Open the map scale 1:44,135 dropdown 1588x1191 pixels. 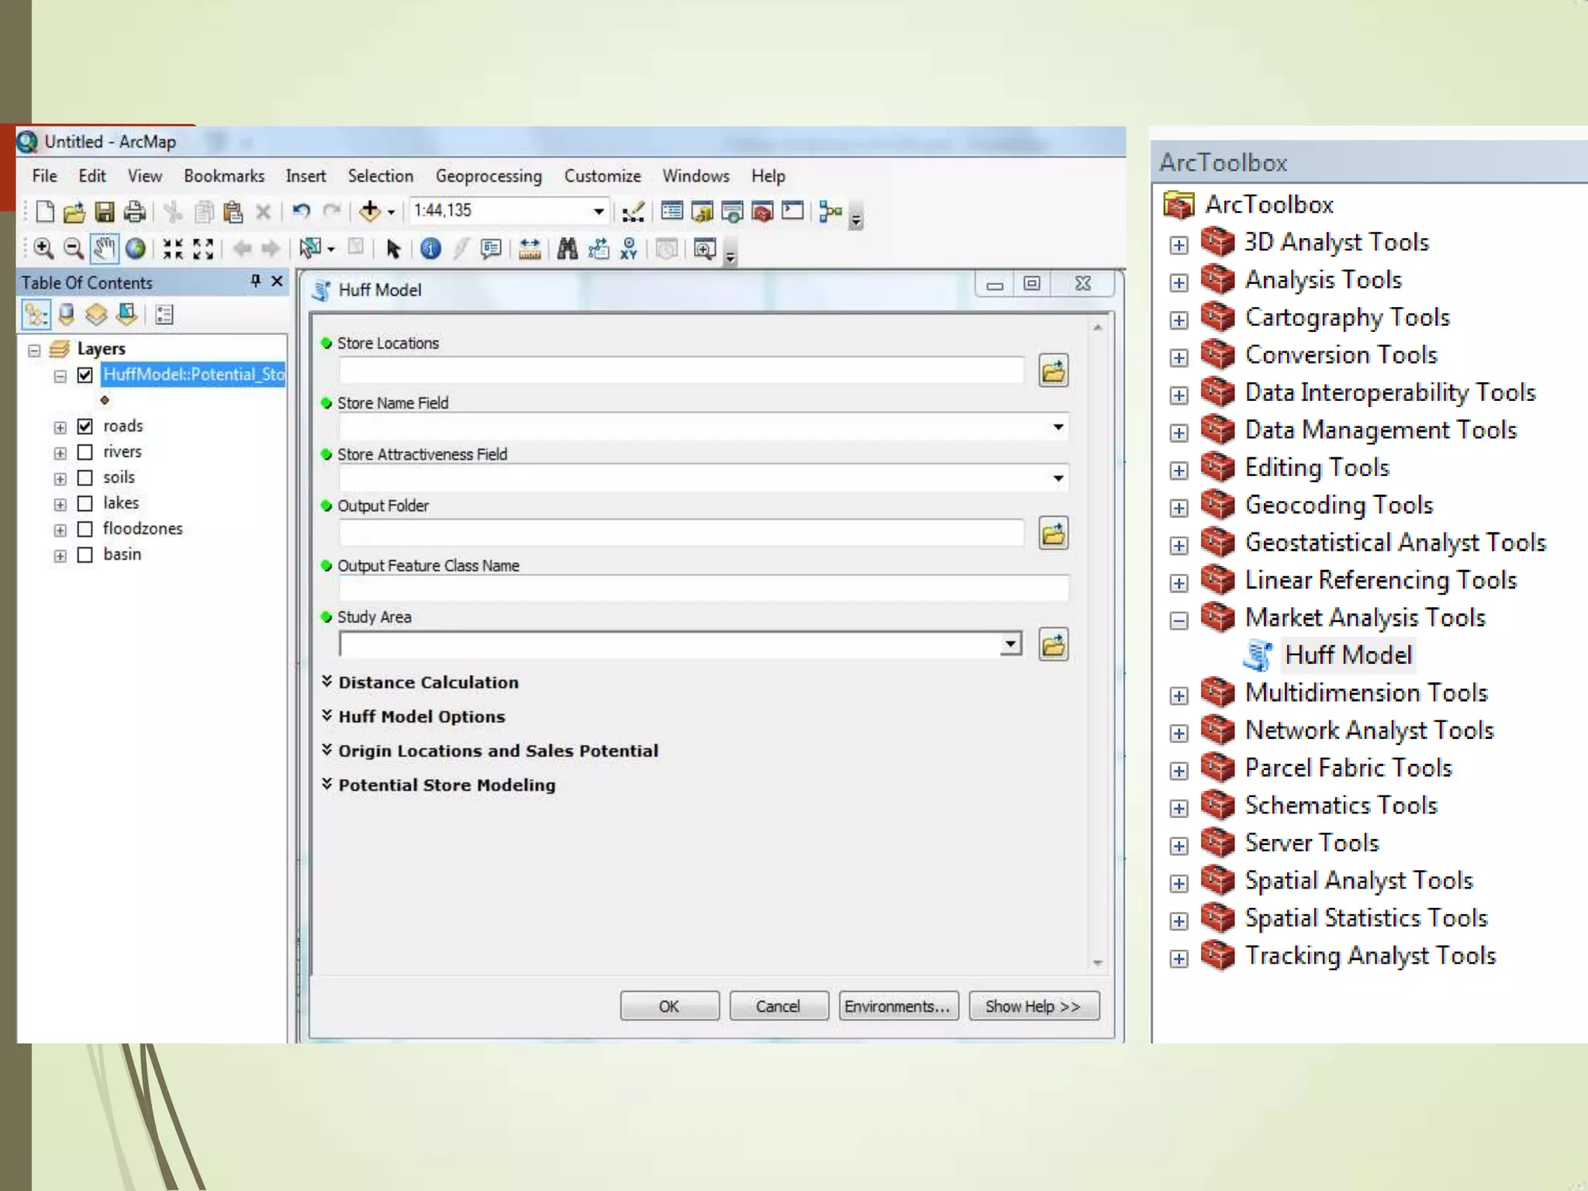coord(599,211)
